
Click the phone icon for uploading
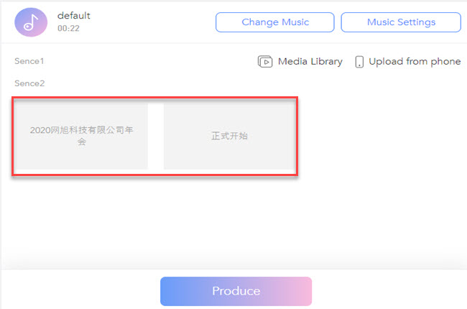[x=359, y=62]
